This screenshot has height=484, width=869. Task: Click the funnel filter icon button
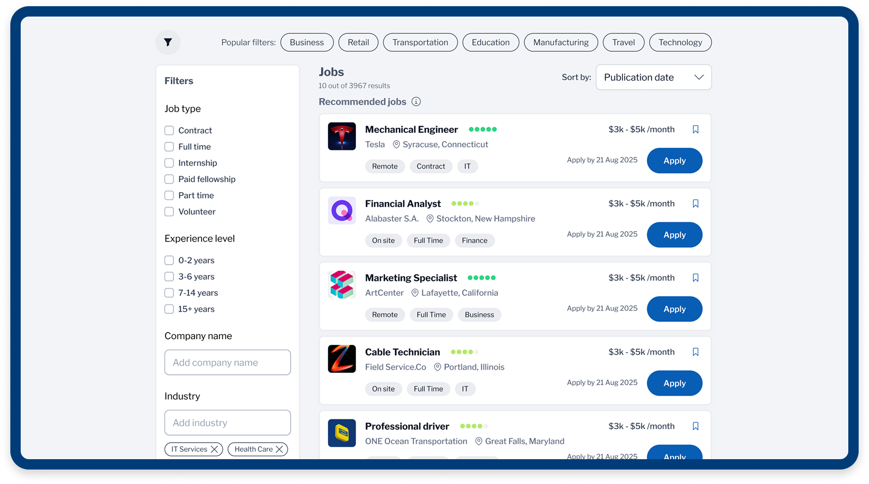pos(168,42)
